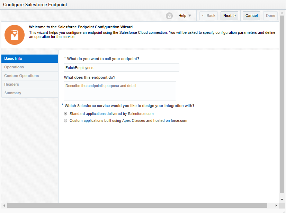Click the Next button
Viewport: 286px width, 213px height.
(229, 16)
